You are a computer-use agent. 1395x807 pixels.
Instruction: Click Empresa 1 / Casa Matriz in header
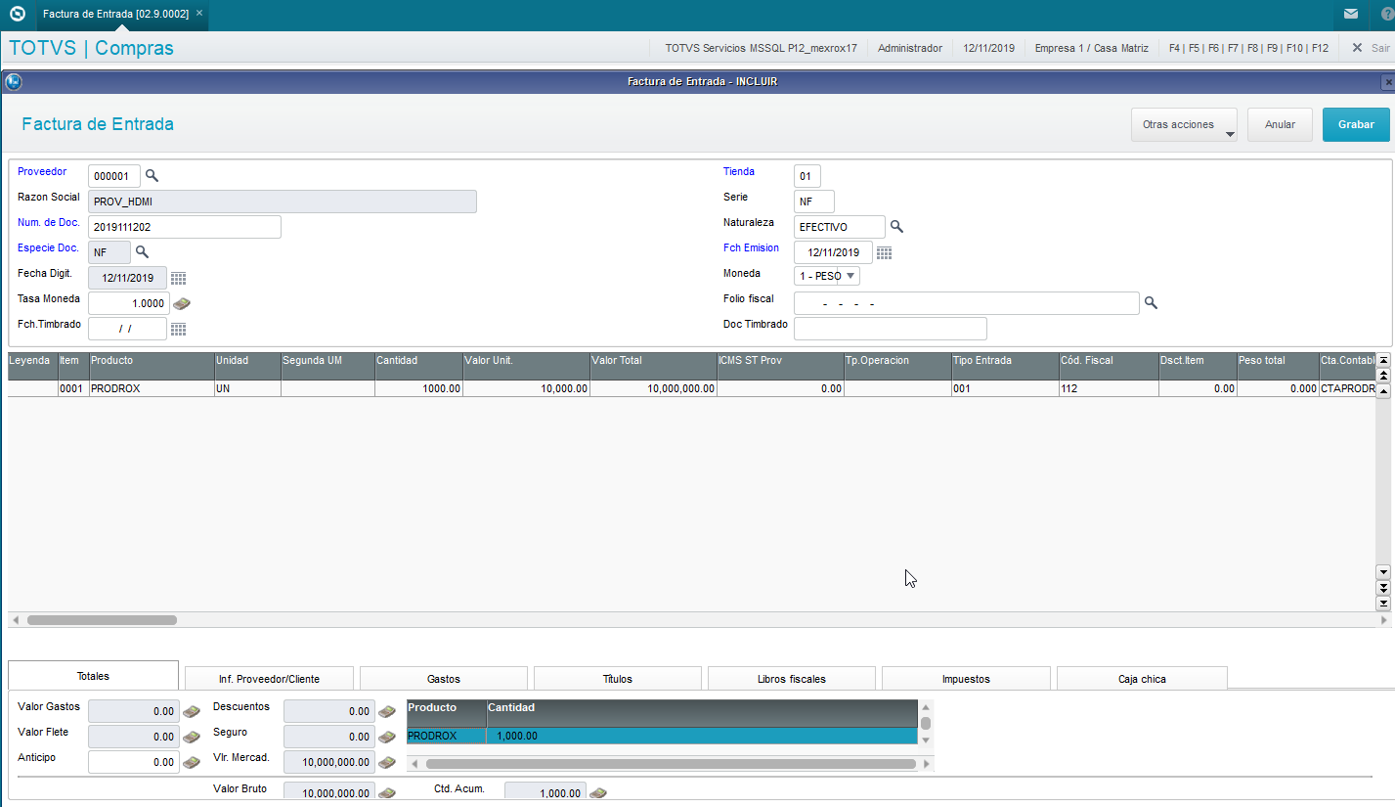point(1091,48)
